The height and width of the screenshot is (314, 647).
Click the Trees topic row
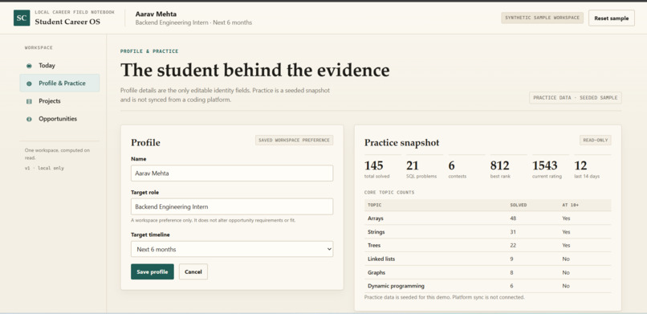tap(488, 245)
